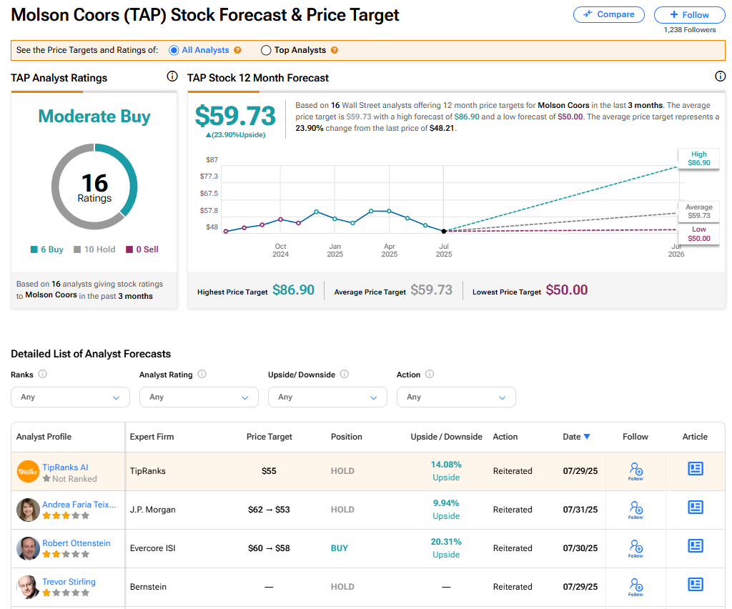732x609 pixels.
Task: Click follow icon for Robert Ottenstein
Action: point(635,548)
